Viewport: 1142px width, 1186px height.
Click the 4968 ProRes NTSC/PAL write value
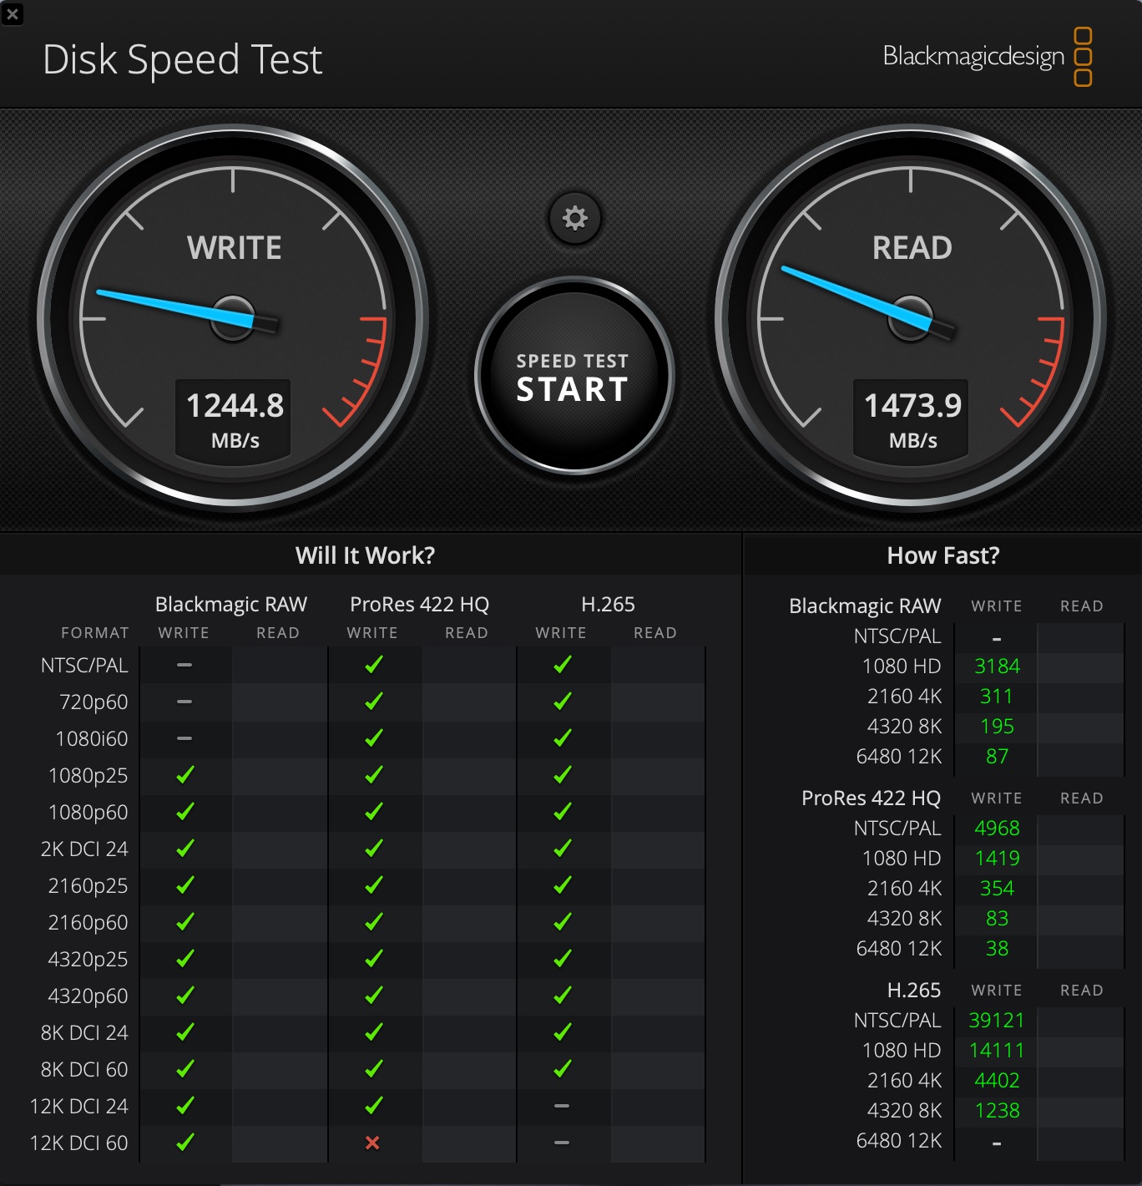pos(997,829)
